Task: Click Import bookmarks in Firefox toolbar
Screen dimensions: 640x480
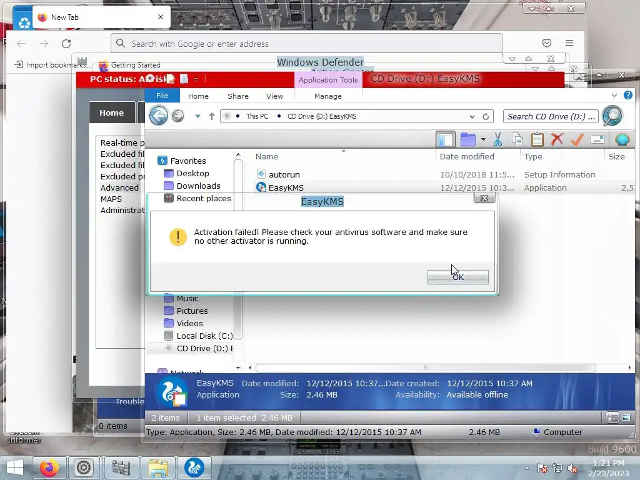Action: pyautogui.click(x=51, y=64)
